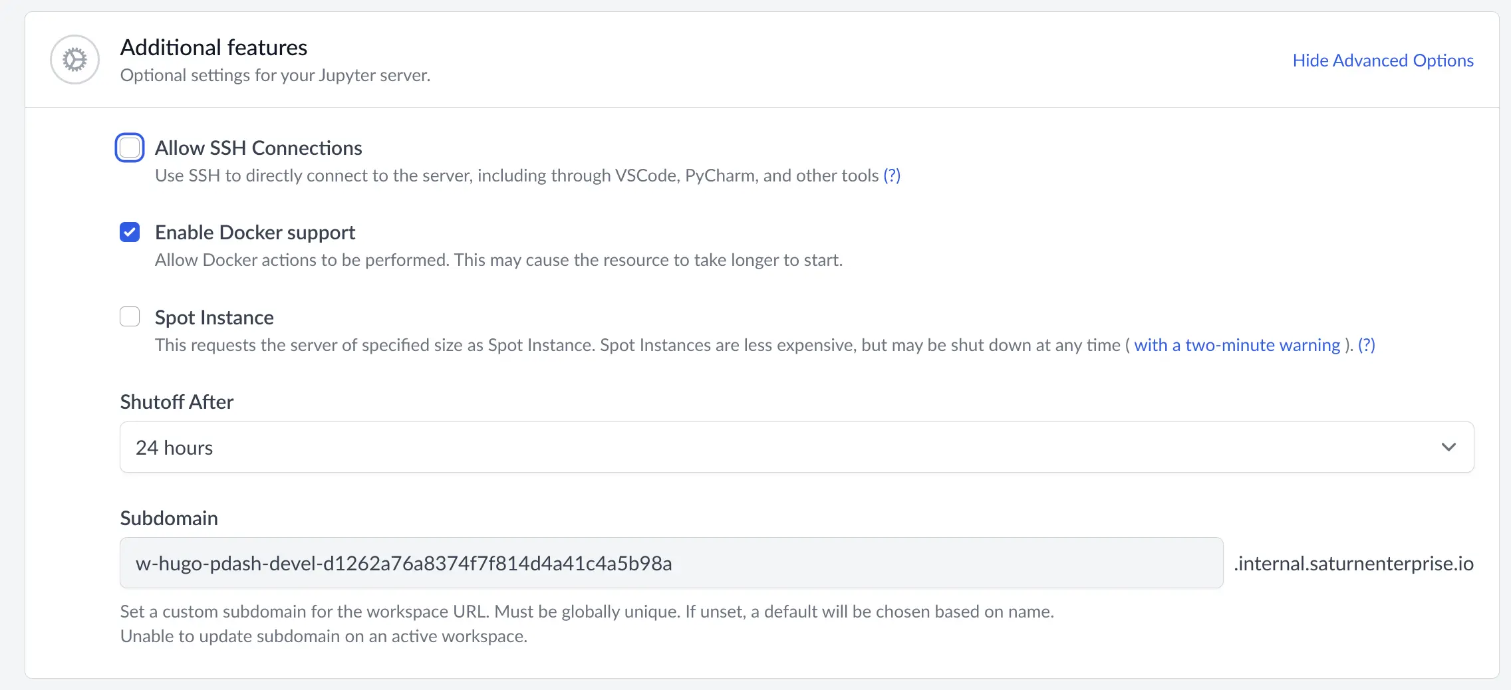Viewport: 1511px width, 690px height.
Task: Click the gear icon beside Additional features
Action: pos(74,59)
